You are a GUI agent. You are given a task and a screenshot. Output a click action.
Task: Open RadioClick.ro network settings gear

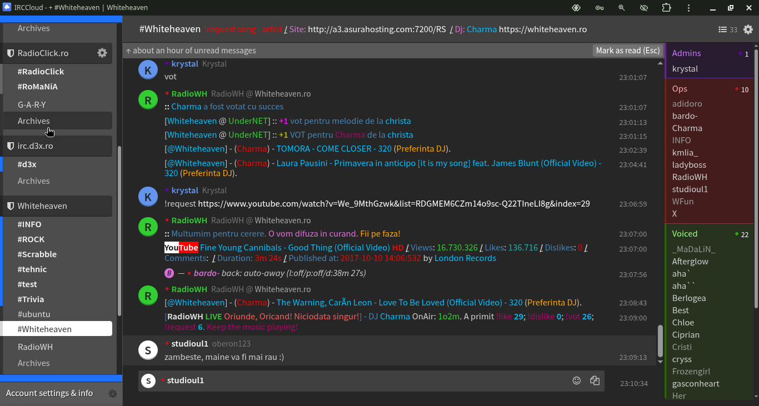(x=102, y=53)
